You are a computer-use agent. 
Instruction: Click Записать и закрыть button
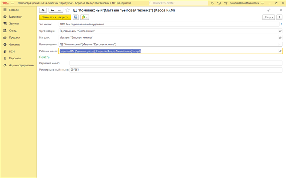click(x=55, y=17)
